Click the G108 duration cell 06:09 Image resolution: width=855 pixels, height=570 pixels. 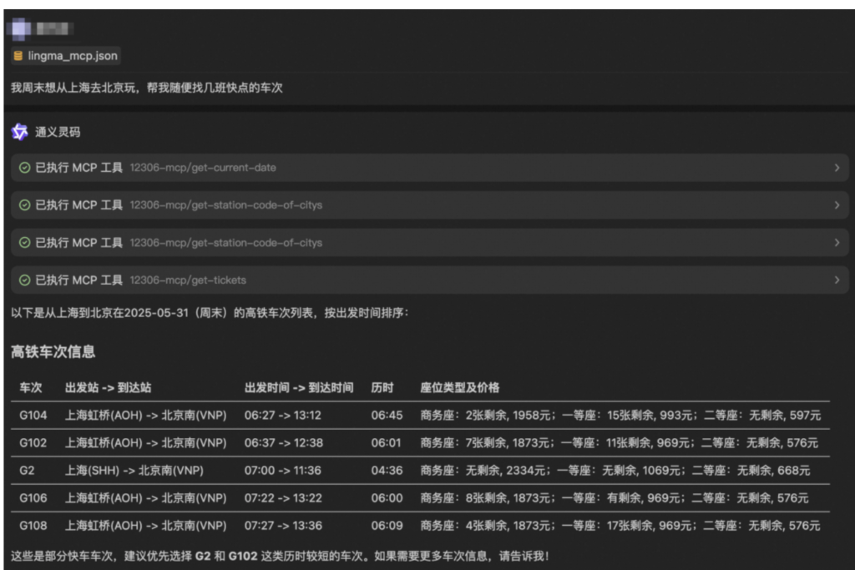point(387,526)
